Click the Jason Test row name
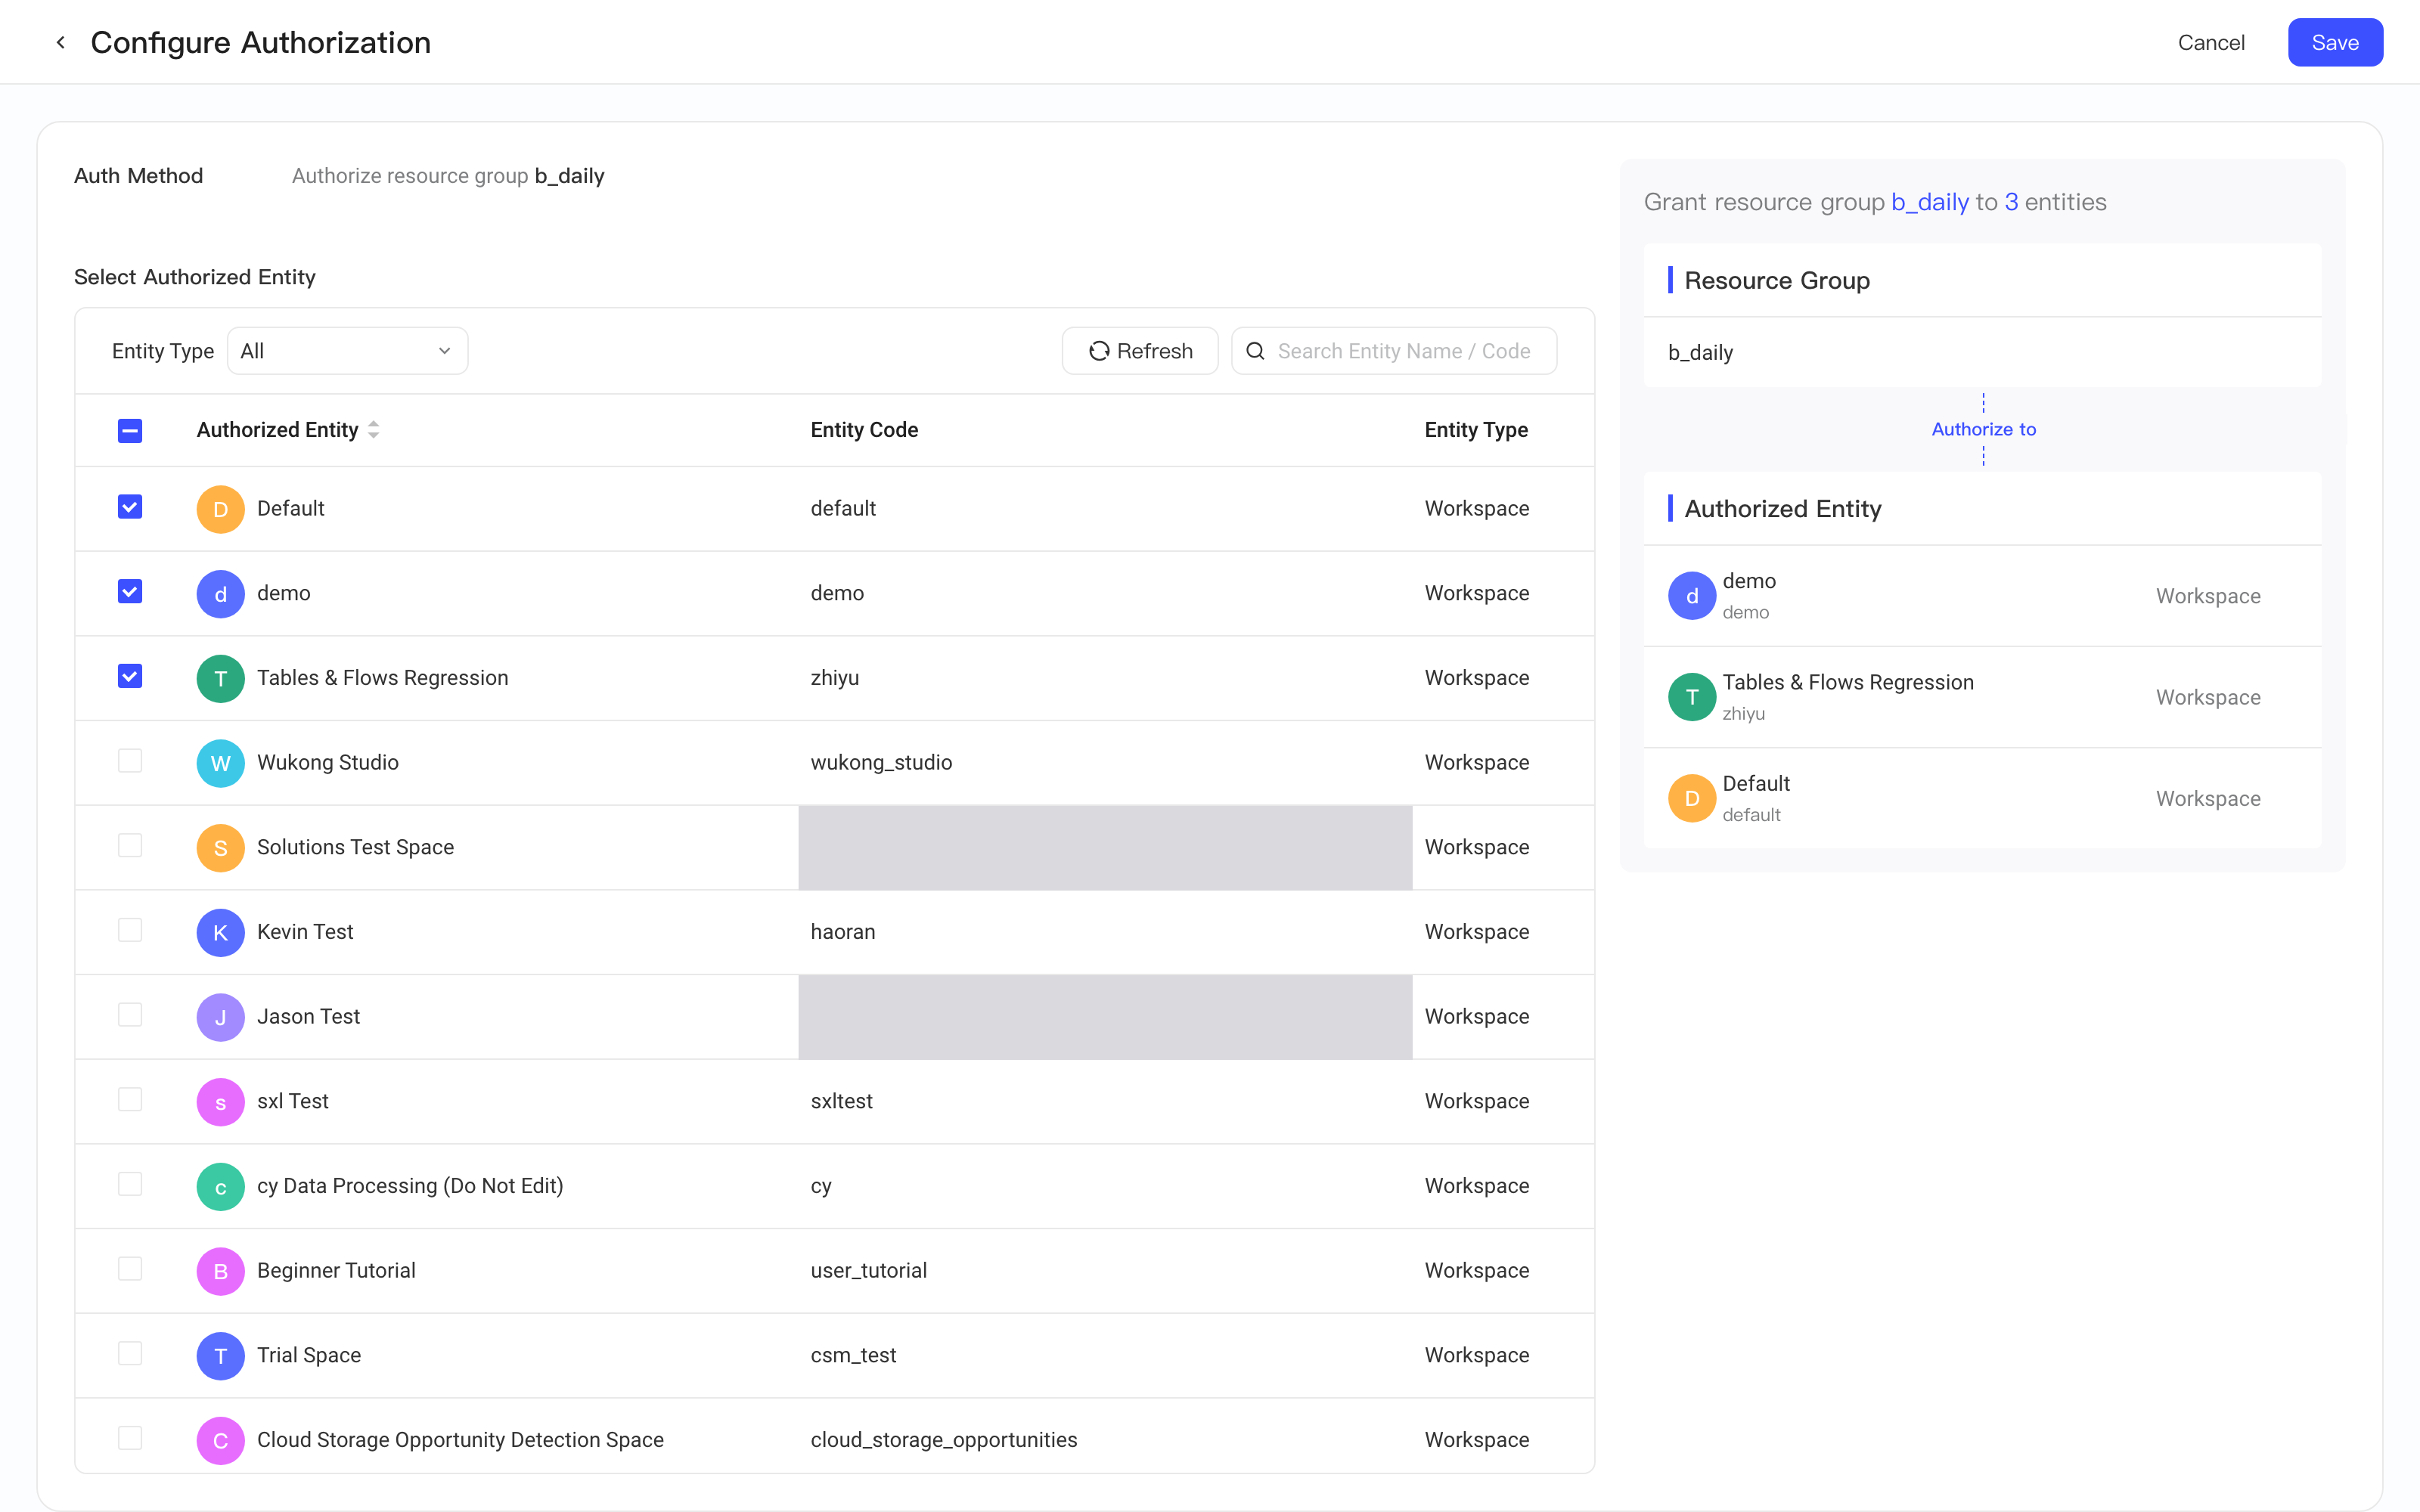 pos(308,1017)
